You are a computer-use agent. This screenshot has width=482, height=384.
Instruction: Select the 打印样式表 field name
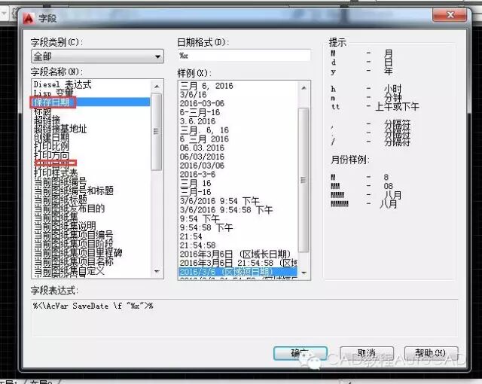point(56,172)
